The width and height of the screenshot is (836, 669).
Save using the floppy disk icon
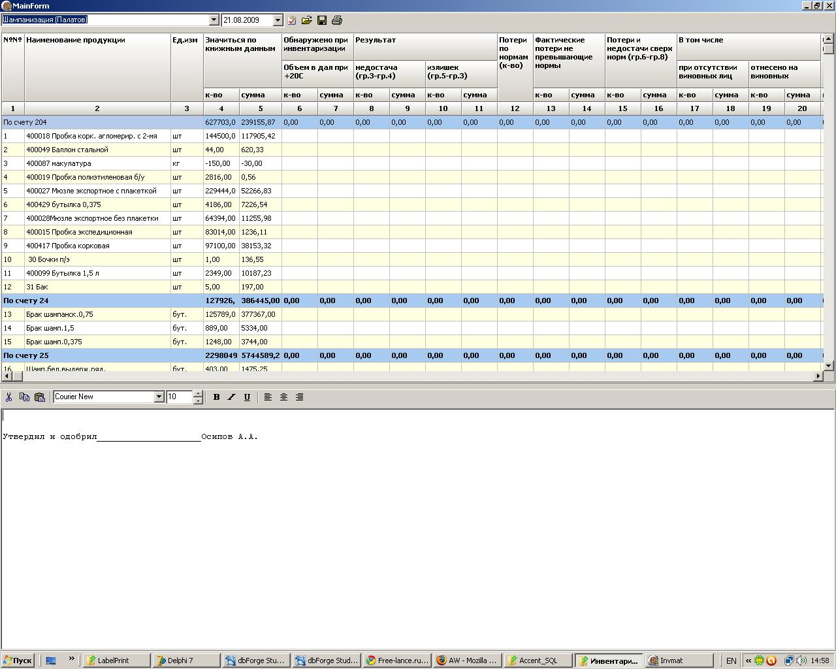coord(322,20)
